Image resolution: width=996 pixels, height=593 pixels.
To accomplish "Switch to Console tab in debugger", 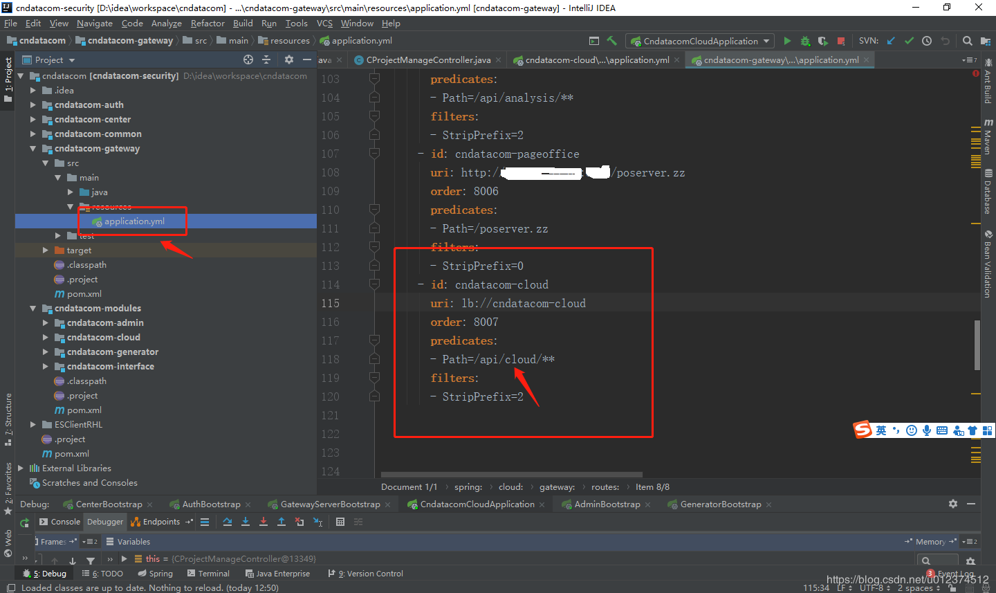I will tap(59, 522).
